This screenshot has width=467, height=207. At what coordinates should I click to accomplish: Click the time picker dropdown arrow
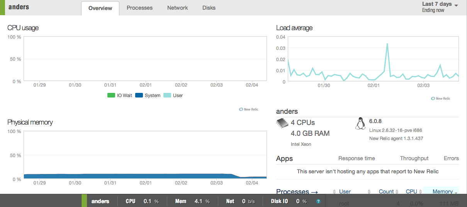point(456,5)
